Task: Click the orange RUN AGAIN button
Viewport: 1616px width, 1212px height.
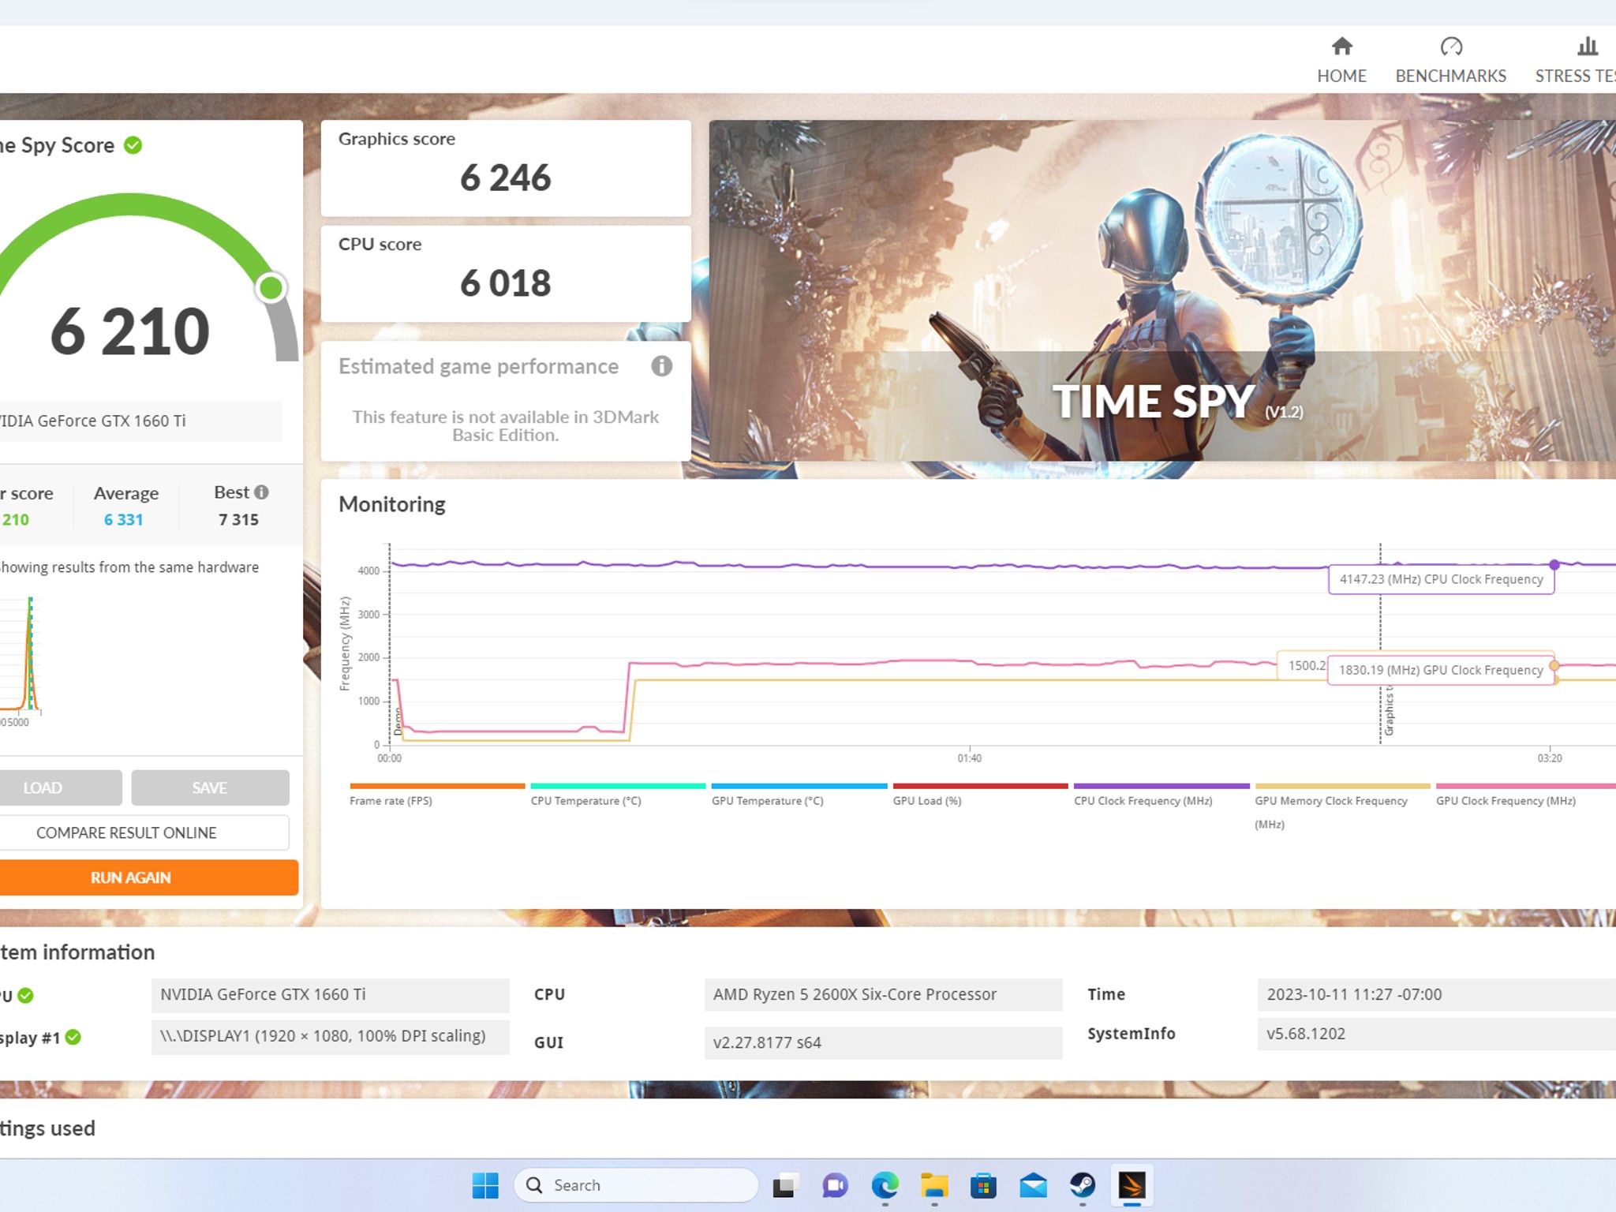Action: click(x=148, y=877)
